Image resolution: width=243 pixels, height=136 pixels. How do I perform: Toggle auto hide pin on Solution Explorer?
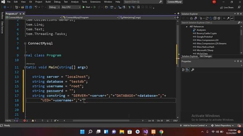[x=238, y=14]
